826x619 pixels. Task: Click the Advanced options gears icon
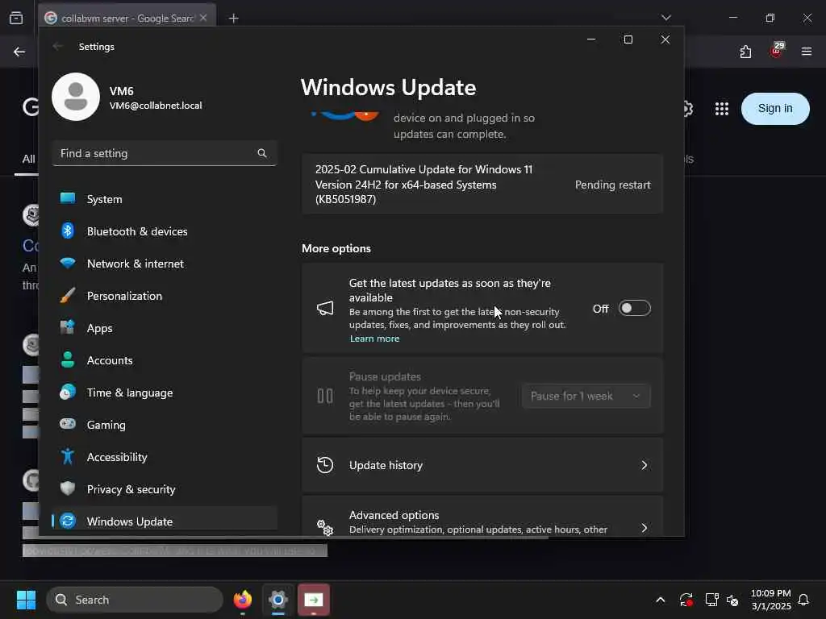[325, 527]
